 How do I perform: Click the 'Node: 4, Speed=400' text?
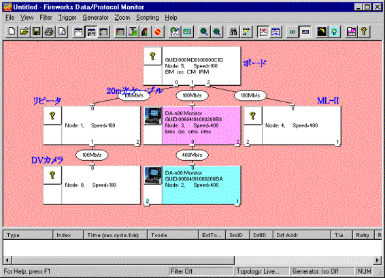click(291, 125)
